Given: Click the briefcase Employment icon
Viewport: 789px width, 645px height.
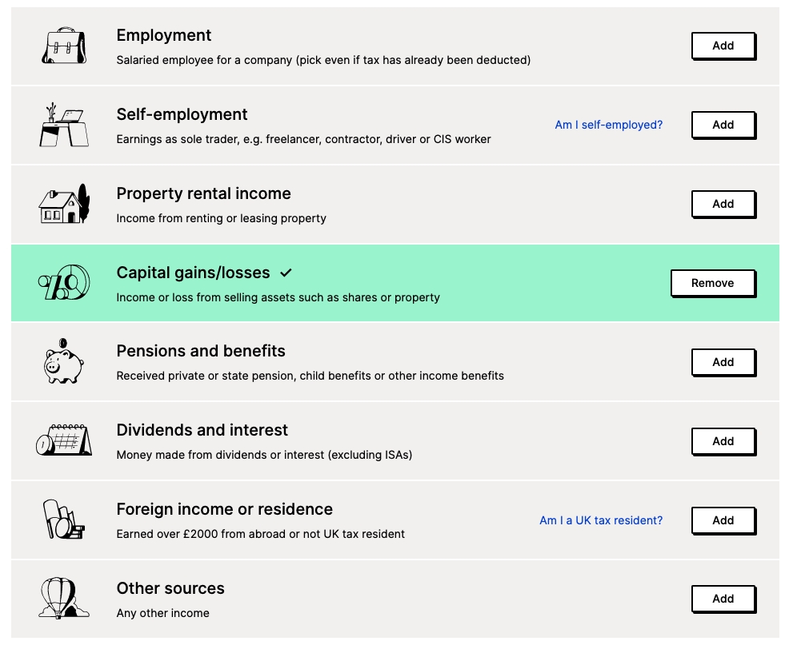Looking at the screenshot, I should click(x=63, y=46).
